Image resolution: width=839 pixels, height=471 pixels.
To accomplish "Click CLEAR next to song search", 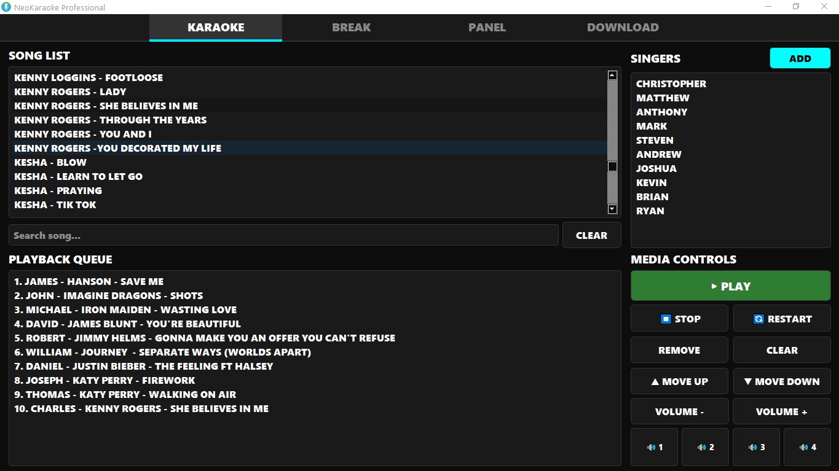I will (x=591, y=235).
